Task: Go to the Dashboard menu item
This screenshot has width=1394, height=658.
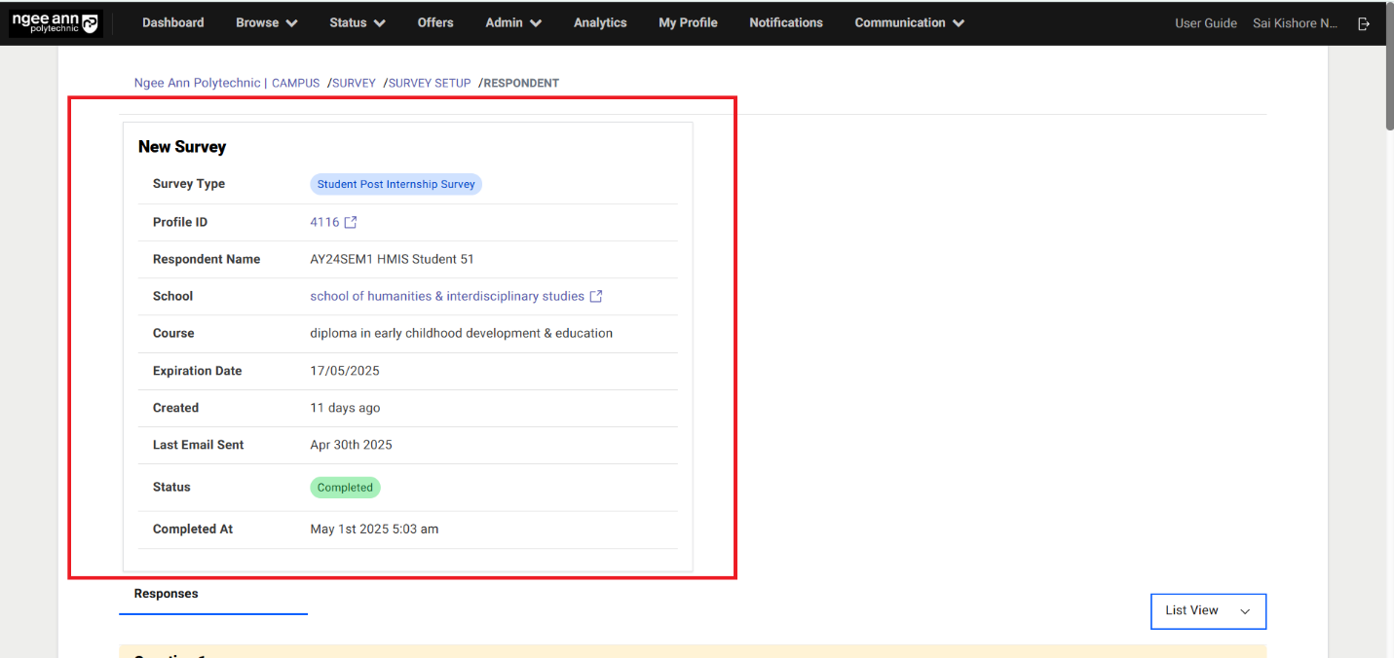Action: point(172,22)
